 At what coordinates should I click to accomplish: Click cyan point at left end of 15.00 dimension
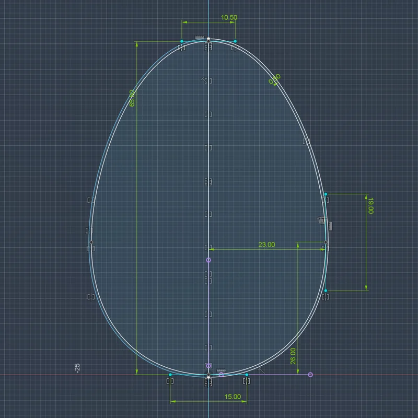coord(170,375)
